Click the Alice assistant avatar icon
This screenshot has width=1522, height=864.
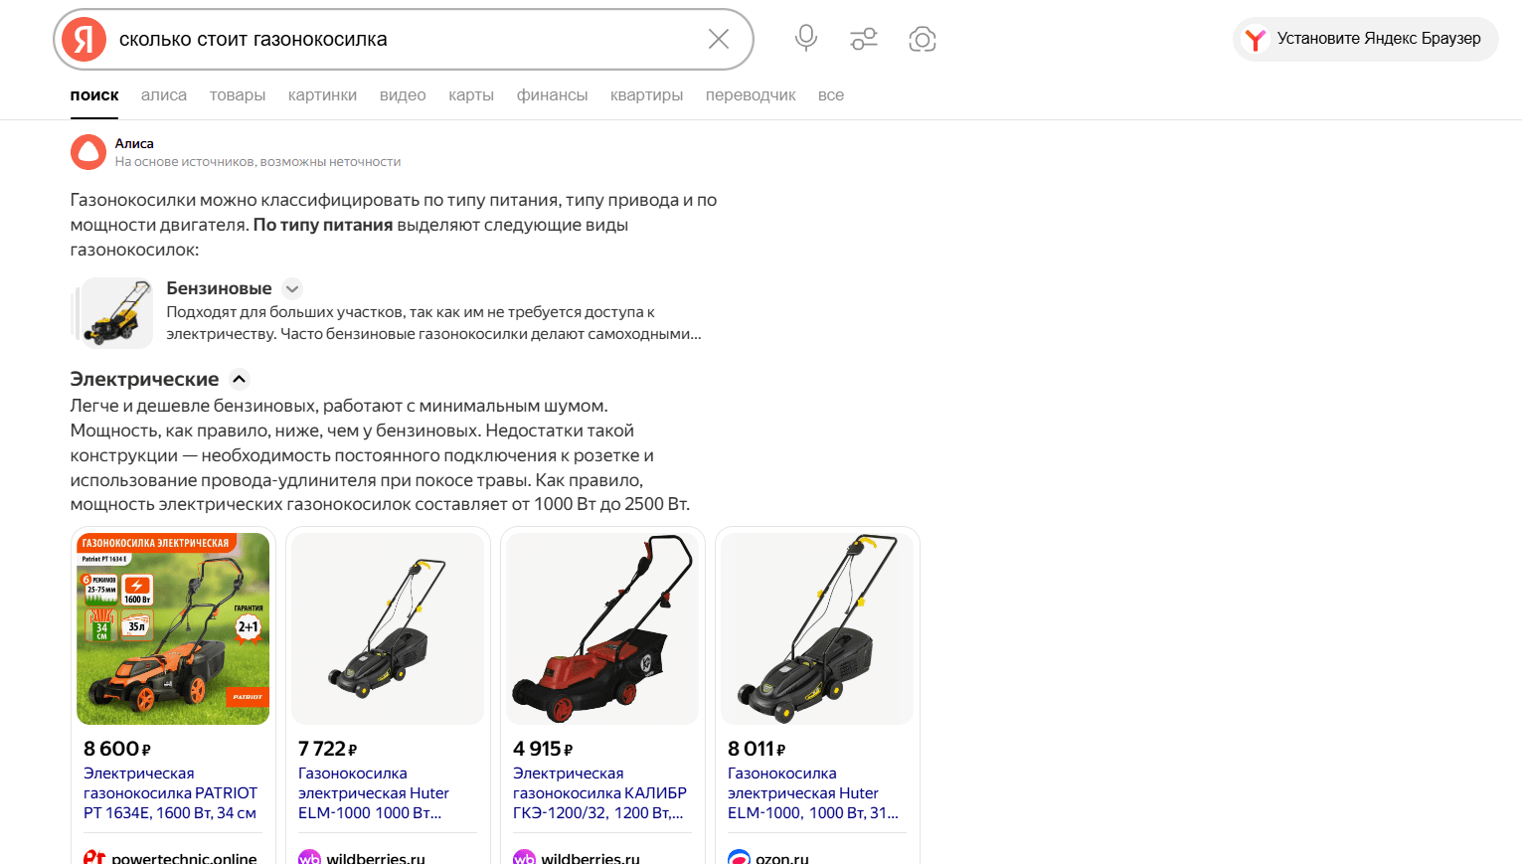(88, 152)
